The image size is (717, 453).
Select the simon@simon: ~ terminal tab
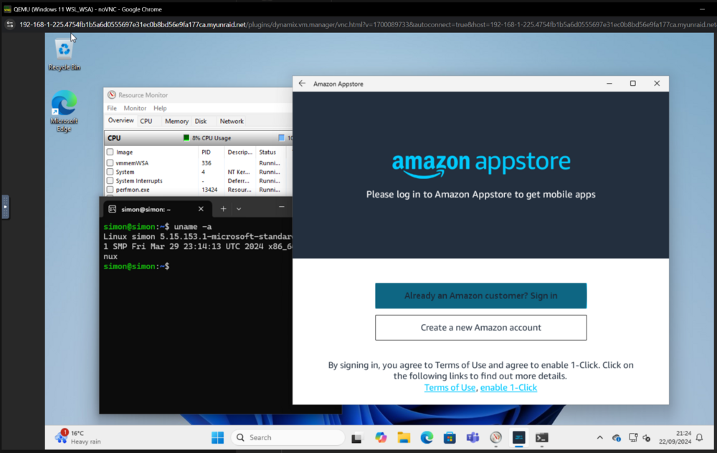point(157,209)
